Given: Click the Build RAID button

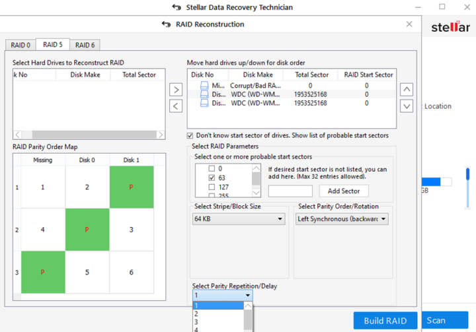Looking at the screenshot, I should (x=385, y=321).
